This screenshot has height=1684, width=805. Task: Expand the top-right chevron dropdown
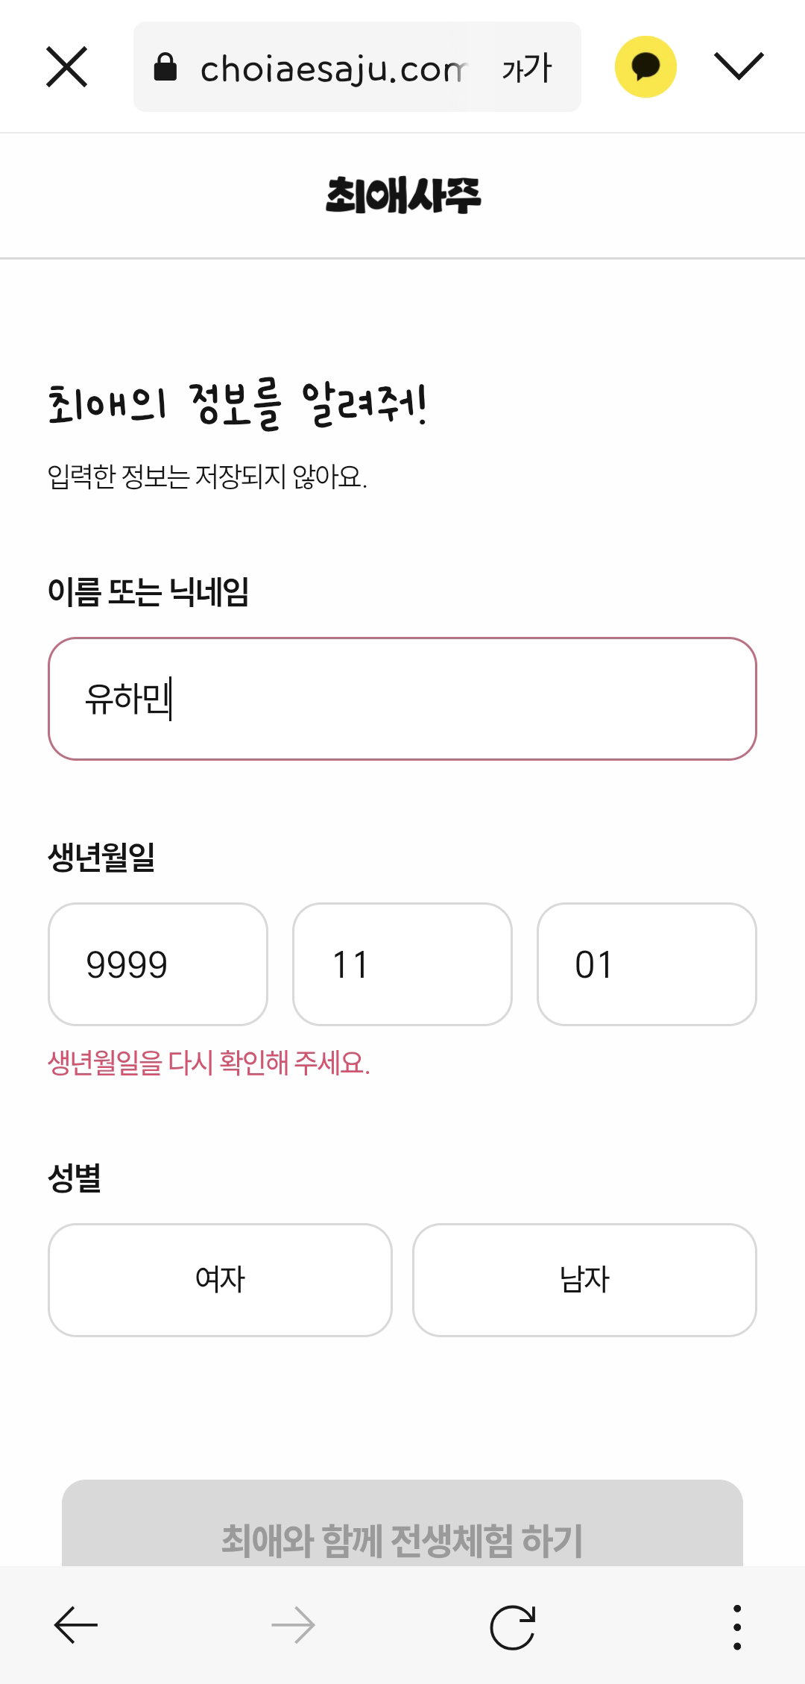739,66
